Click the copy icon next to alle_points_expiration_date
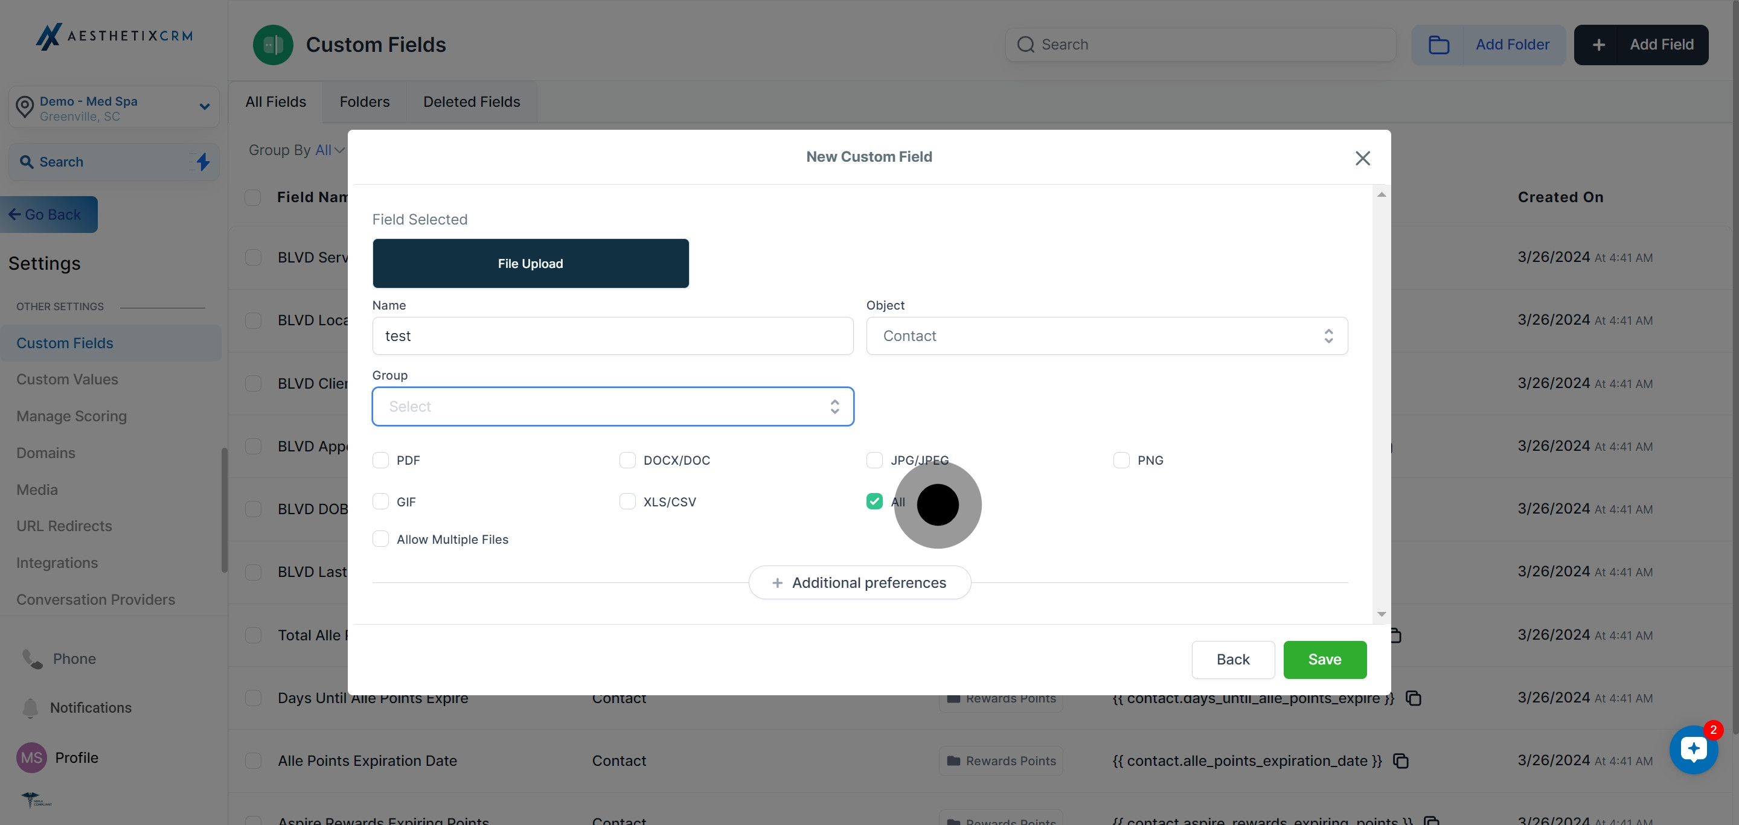The height and width of the screenshot is (825, 1739). point(1401,761)
